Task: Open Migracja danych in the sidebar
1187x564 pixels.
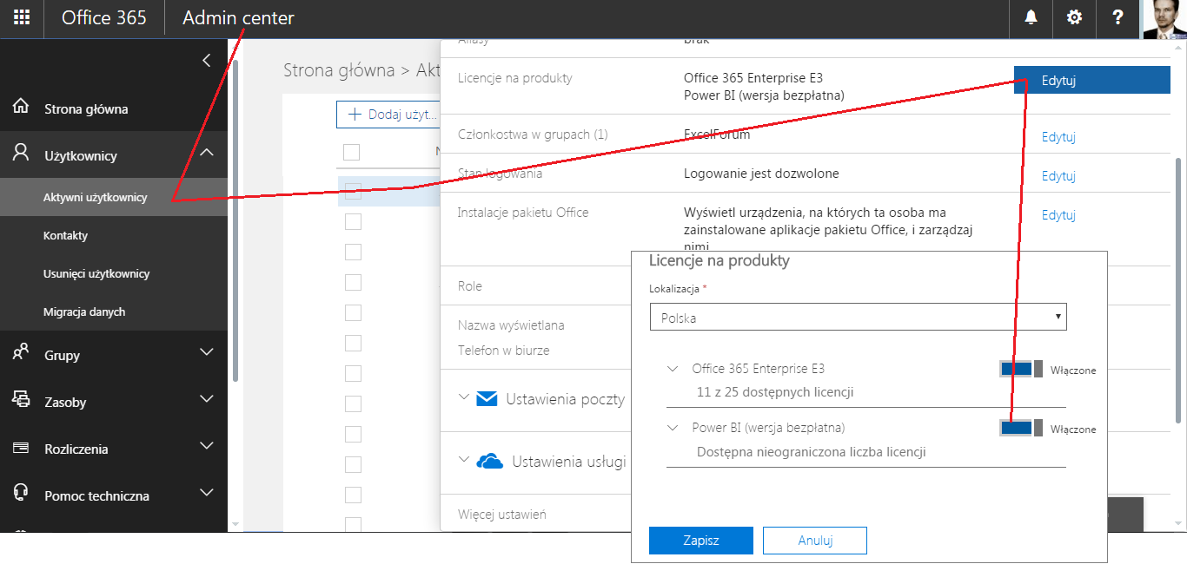Action: 84,312
